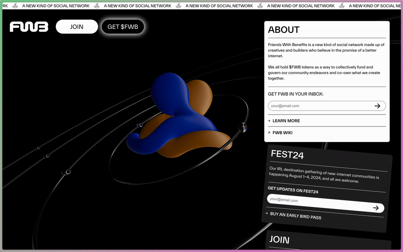The width and height of the screenshot is (403, 252).
Task: Click the white JOIN button
Action: pyautogui.click(x=77, y=27)
